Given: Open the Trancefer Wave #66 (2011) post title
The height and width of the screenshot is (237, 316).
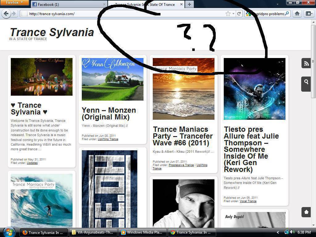Looking at the screenshot, I should pos(183,136).
